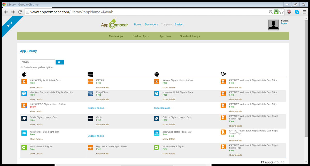Click the Android Orbitz app icon
Screen dimensions: 310x166
[157, 118]
